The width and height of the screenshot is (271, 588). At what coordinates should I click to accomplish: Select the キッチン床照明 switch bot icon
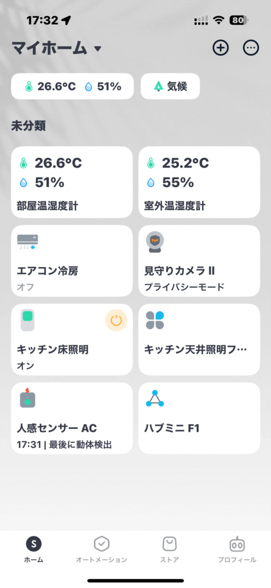click(x=28, y=320)
